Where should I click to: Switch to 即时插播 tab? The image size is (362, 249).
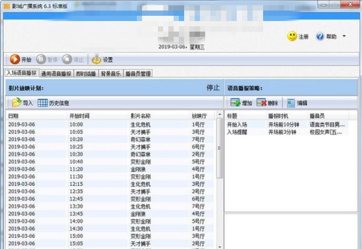(x=86, y=74)
